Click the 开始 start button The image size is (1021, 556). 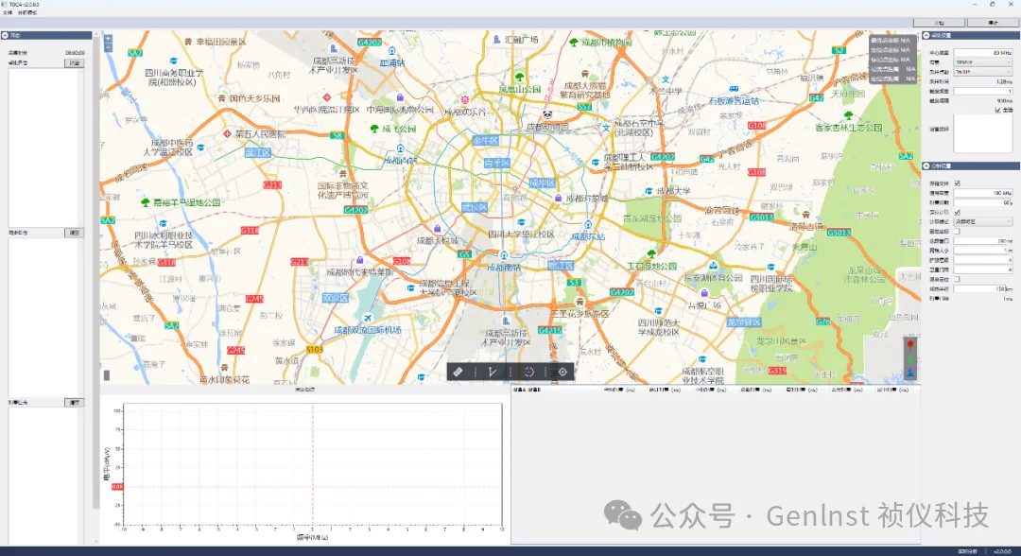940,22
